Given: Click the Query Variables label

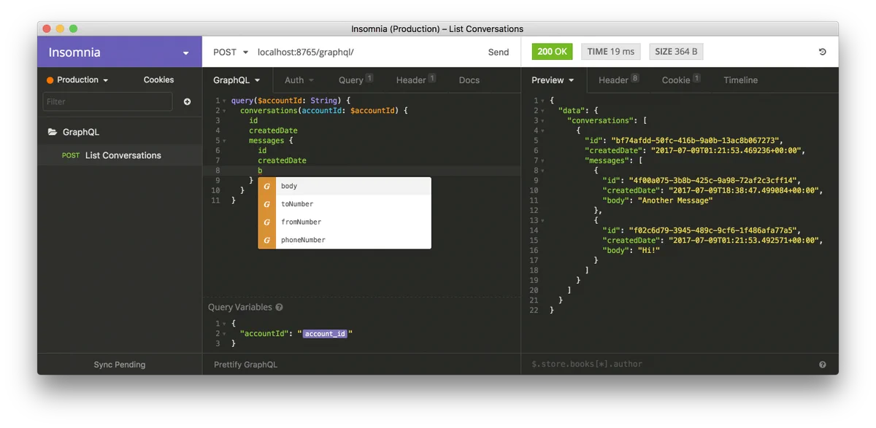Looking at the screenshot, I should pyautogui.click(x=239, y=308).
